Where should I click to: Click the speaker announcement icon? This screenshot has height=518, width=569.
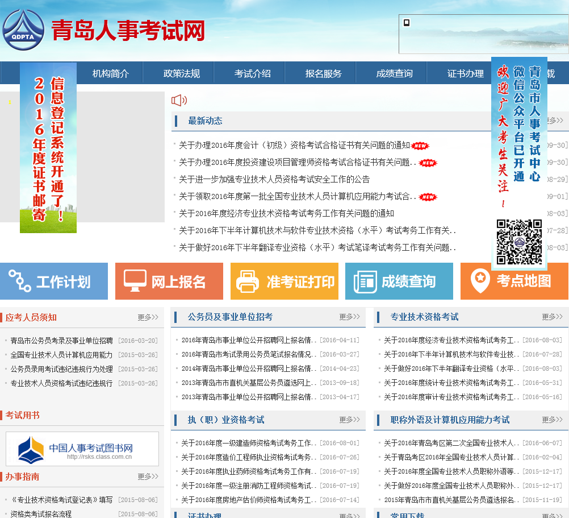[x=179, y=100]
